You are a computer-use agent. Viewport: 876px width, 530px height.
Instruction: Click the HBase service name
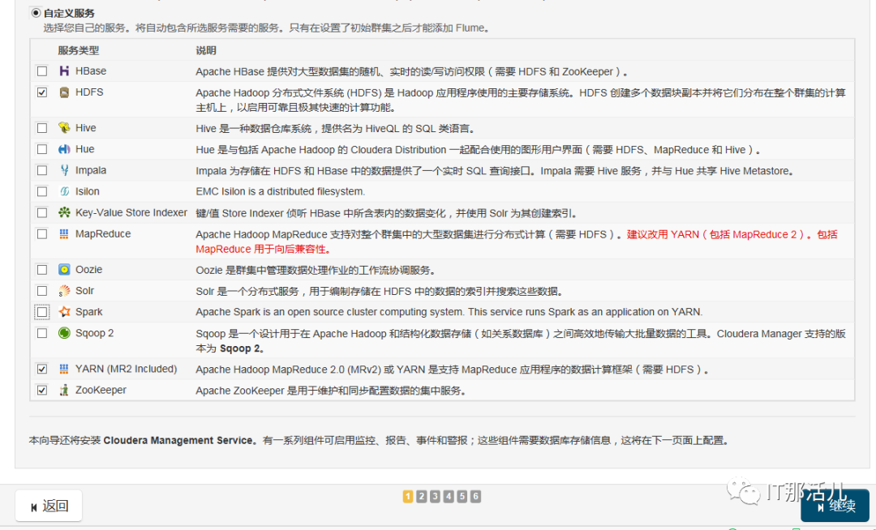91,71
